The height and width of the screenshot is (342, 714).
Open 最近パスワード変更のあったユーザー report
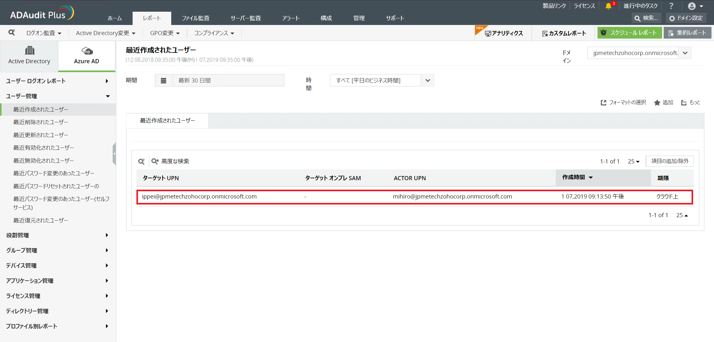coord(54,174)
